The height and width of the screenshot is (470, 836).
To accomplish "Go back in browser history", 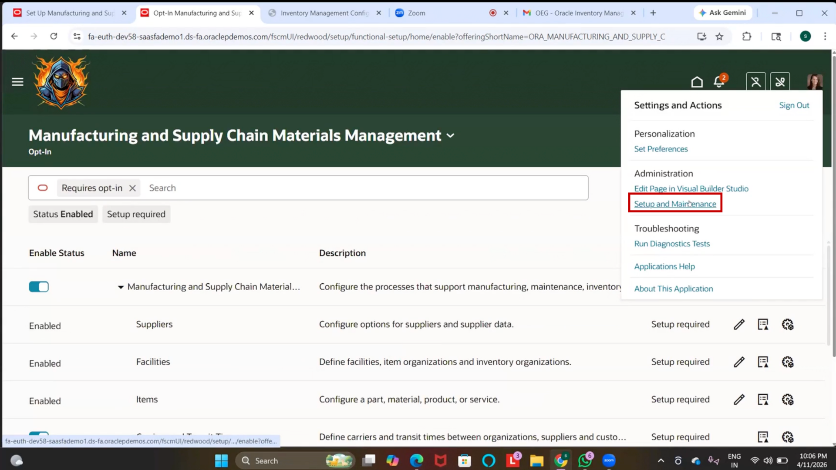I will (x=14, y=37).
